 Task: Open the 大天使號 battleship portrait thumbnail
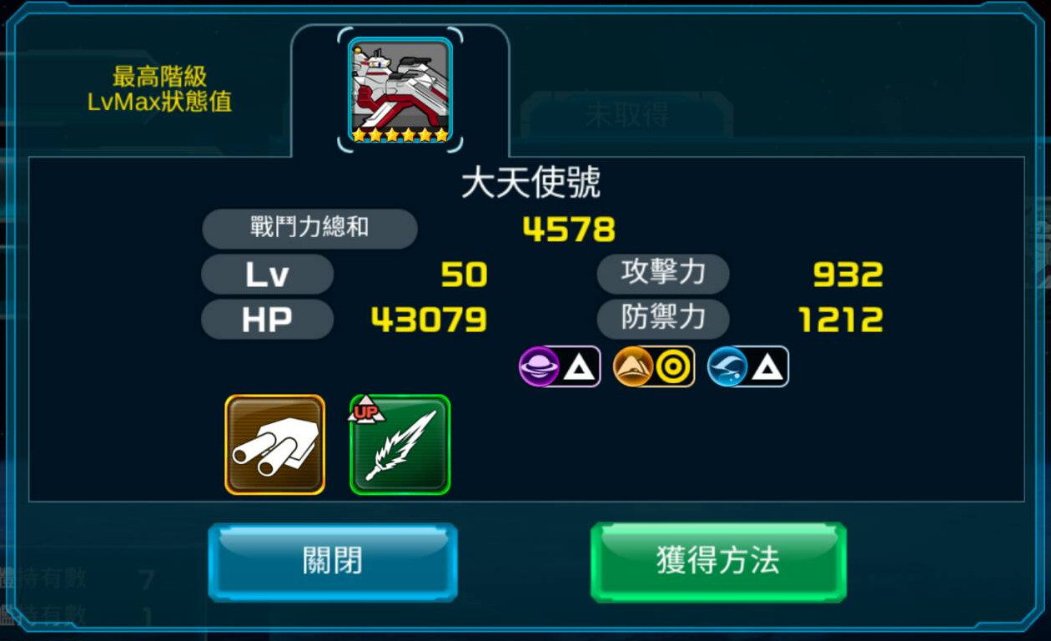coord(400,89)
